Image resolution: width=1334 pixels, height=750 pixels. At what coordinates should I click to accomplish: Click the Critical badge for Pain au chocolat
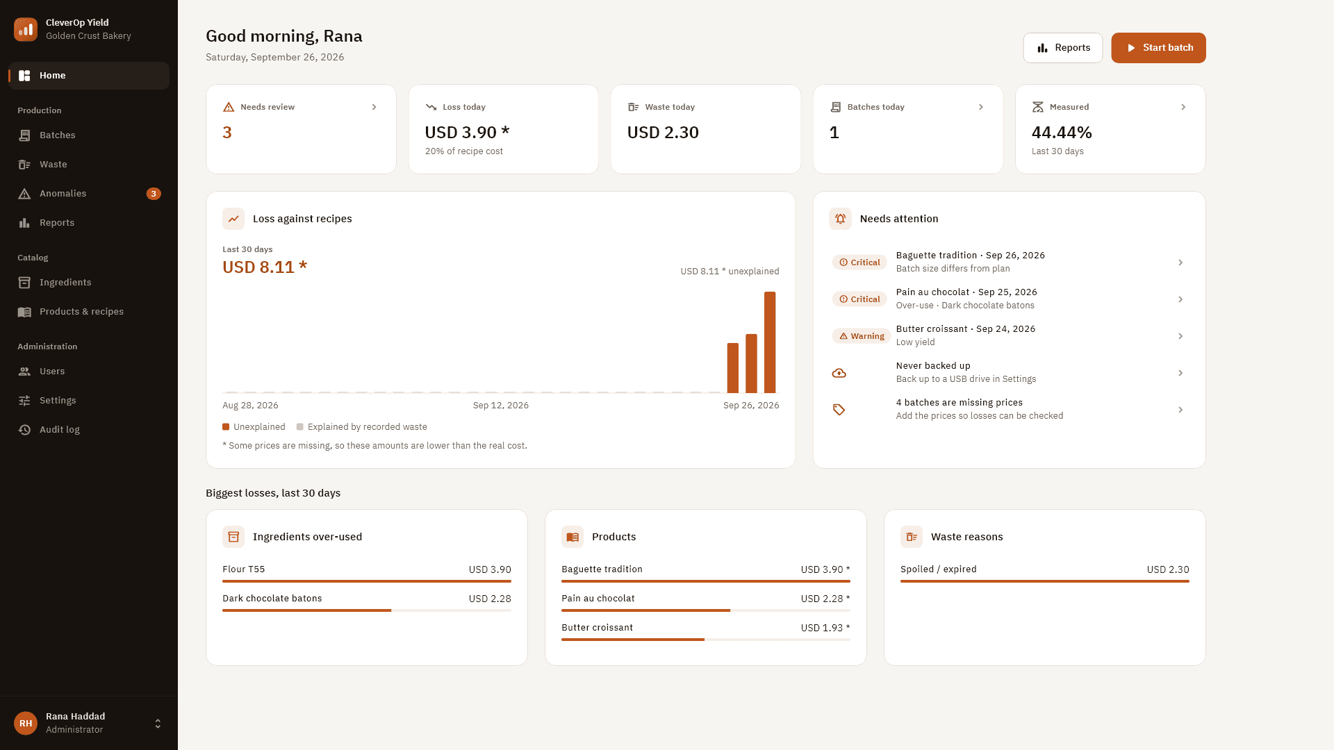(x=860, y=299)
